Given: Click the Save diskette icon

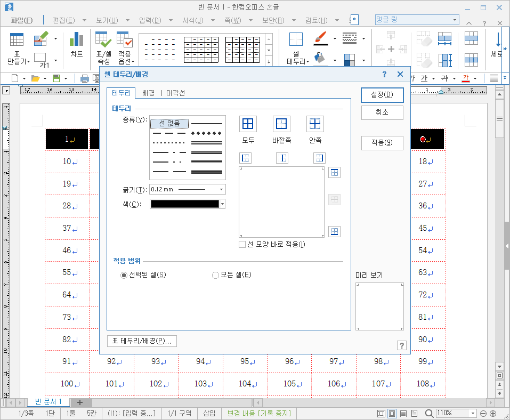Looking at the screenshot, I should pyautogui.click(x=56, y=78).
